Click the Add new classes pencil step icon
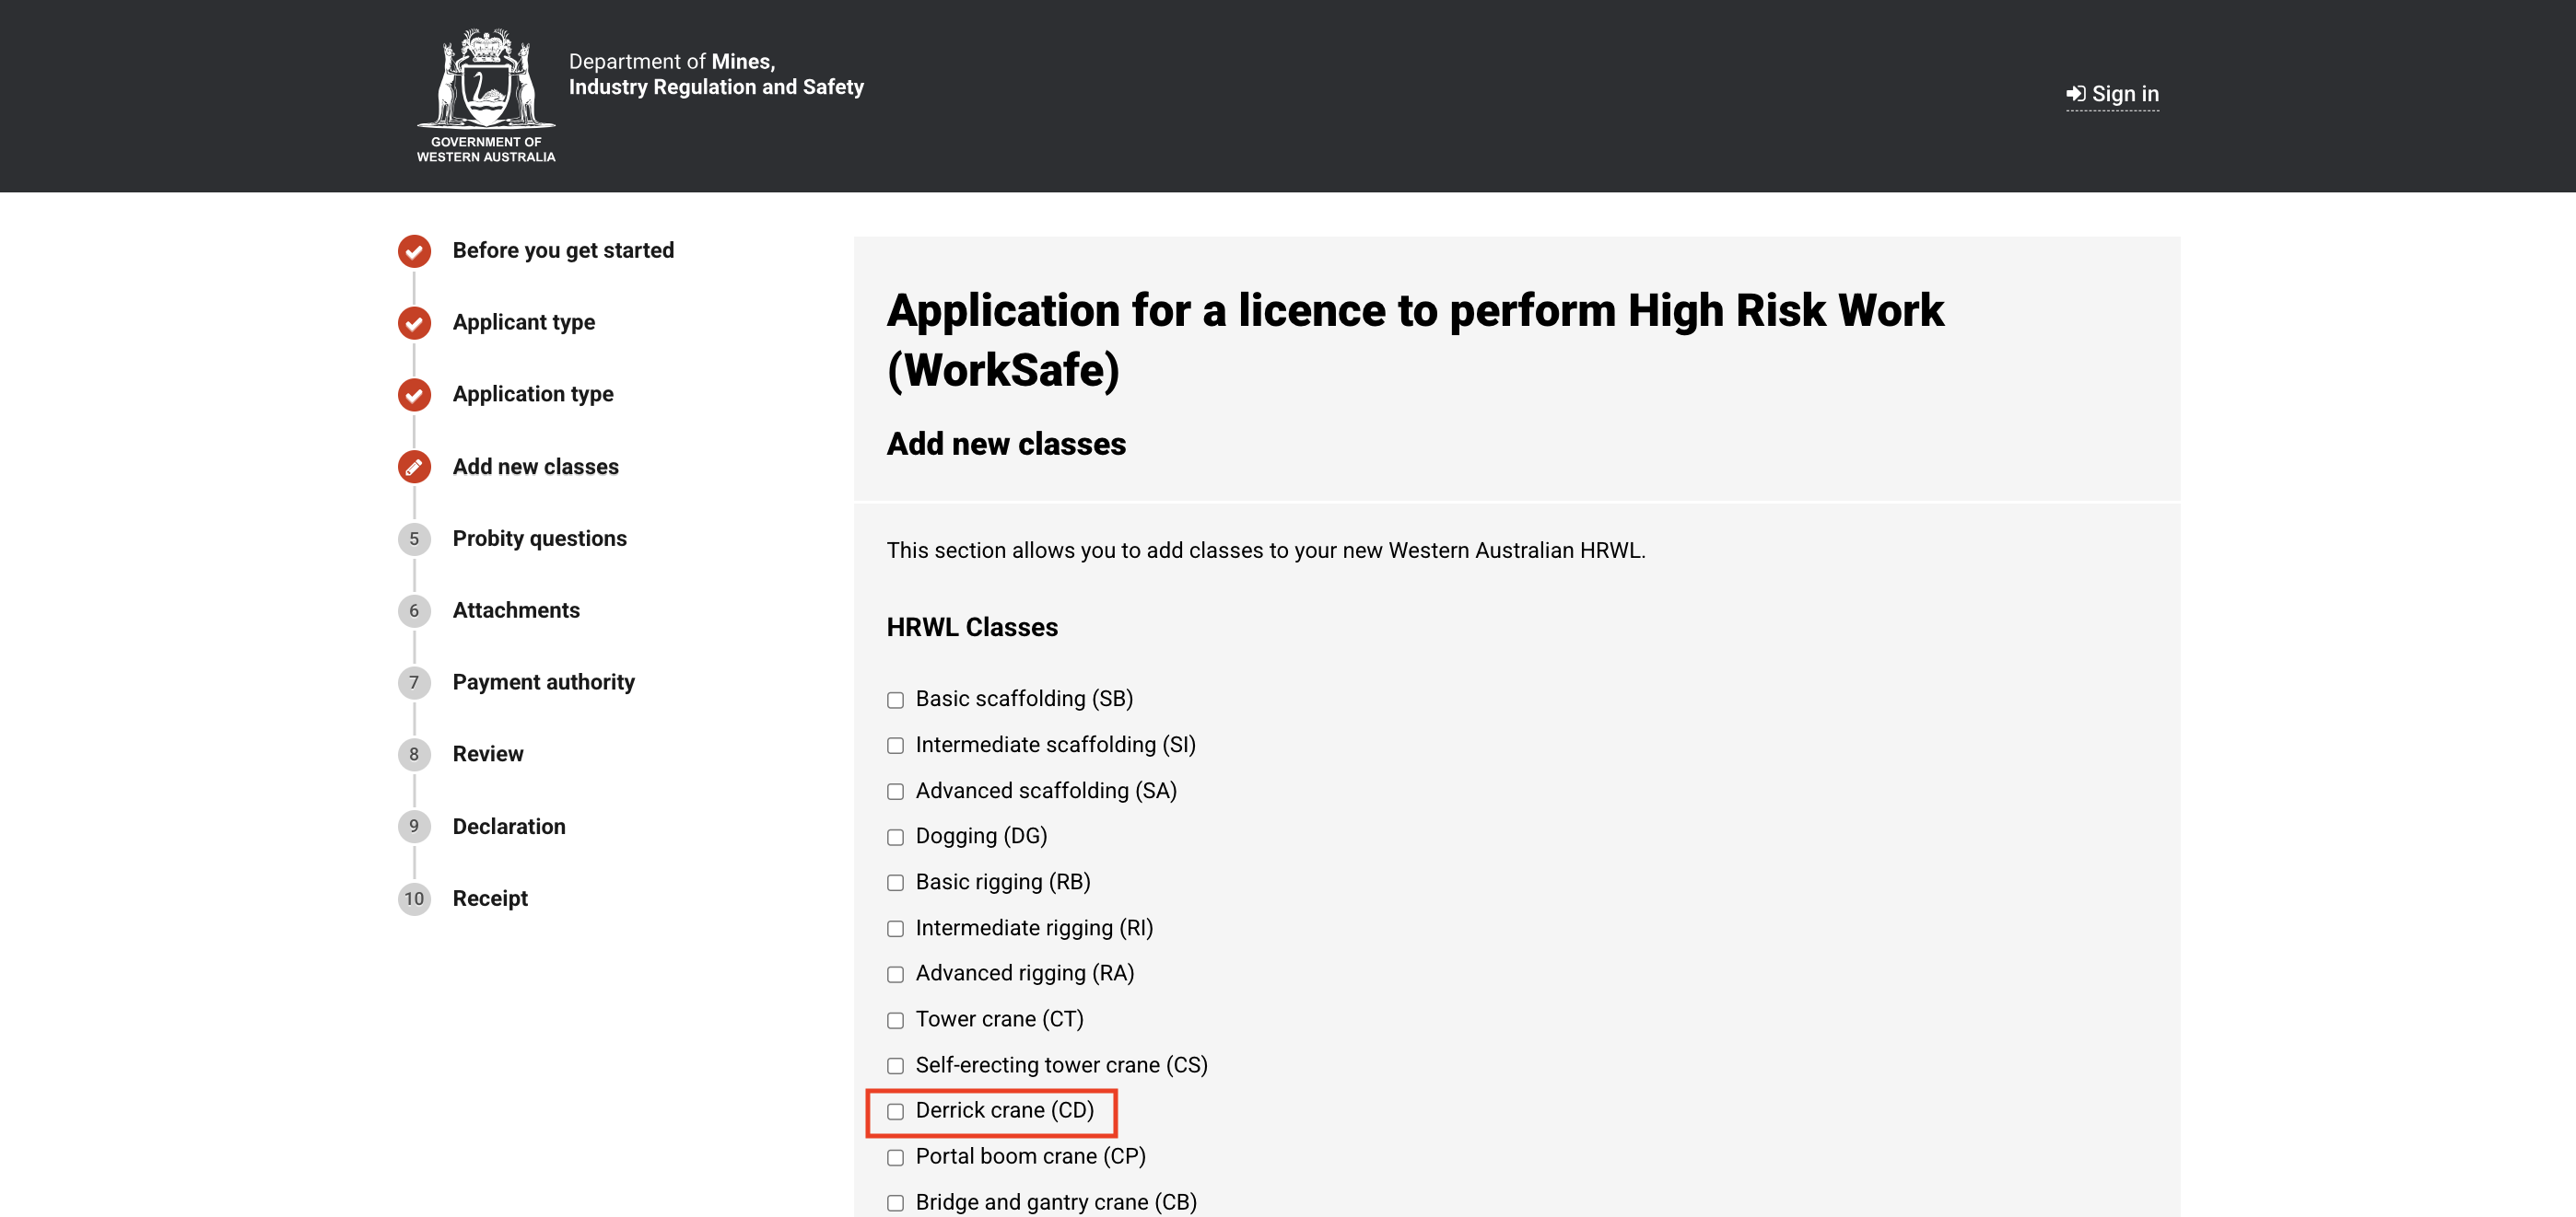The width and height of the screenshot is (2576, 1217). [x=414, y=467]
